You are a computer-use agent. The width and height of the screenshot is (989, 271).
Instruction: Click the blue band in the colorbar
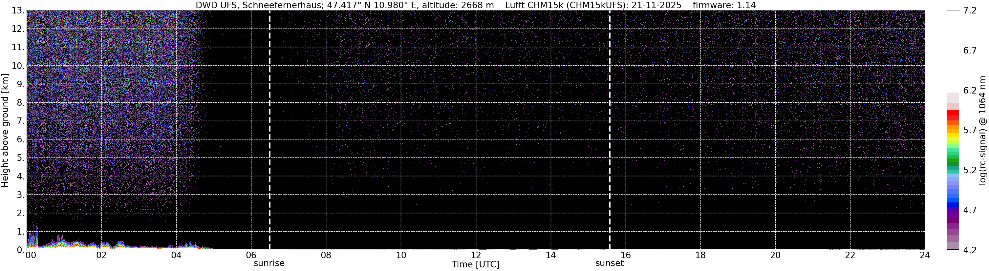[x=953, y=202]
